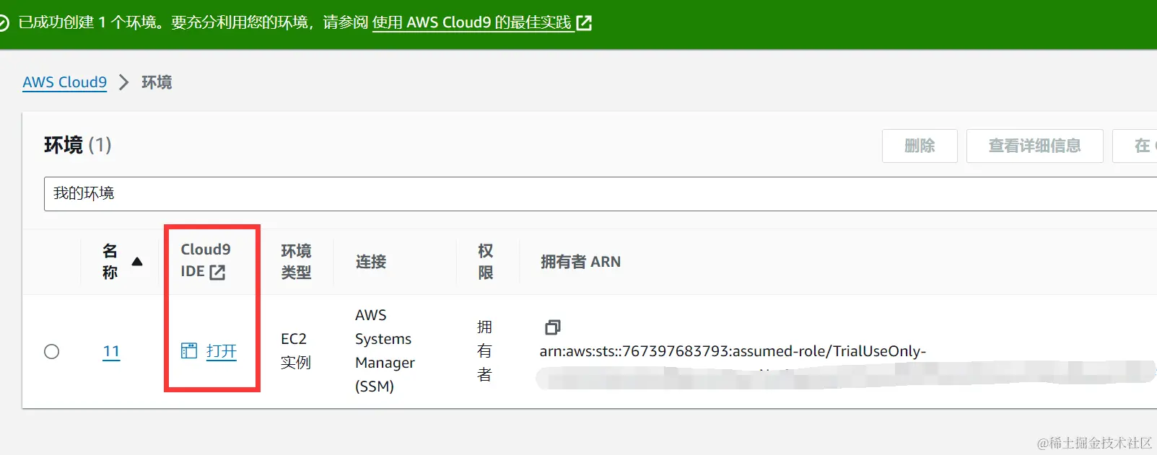Image resolution: width=1157 pixels, height=455 pixels.
Task: Copy owner ARN with the copy icon
Action: pyautogui.click(x=552, y=327)
